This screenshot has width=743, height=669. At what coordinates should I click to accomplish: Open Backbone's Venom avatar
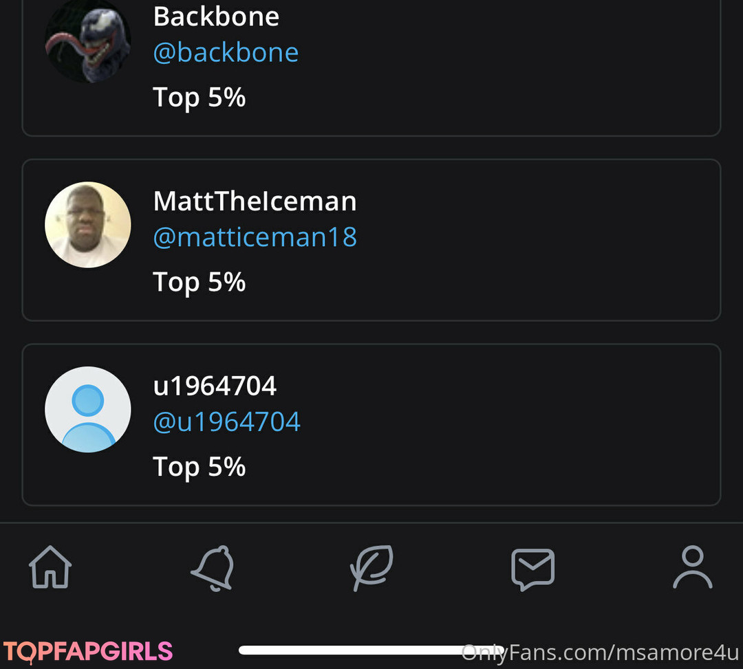87,41
